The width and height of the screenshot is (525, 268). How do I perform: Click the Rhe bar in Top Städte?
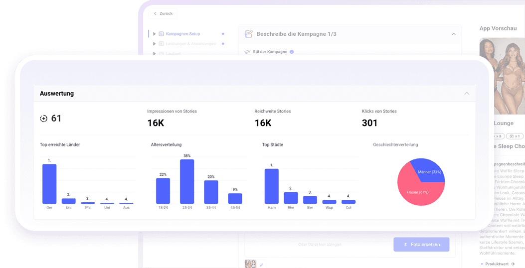click(x=291, y=198)
